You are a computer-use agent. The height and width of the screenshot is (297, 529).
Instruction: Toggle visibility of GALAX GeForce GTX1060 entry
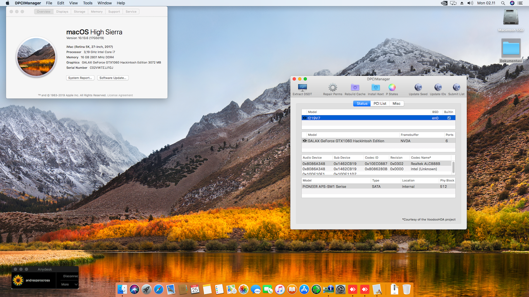(x=304, y=141)
